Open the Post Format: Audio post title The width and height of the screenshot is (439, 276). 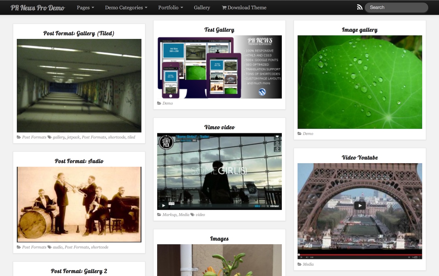click(x=79, y=161)
